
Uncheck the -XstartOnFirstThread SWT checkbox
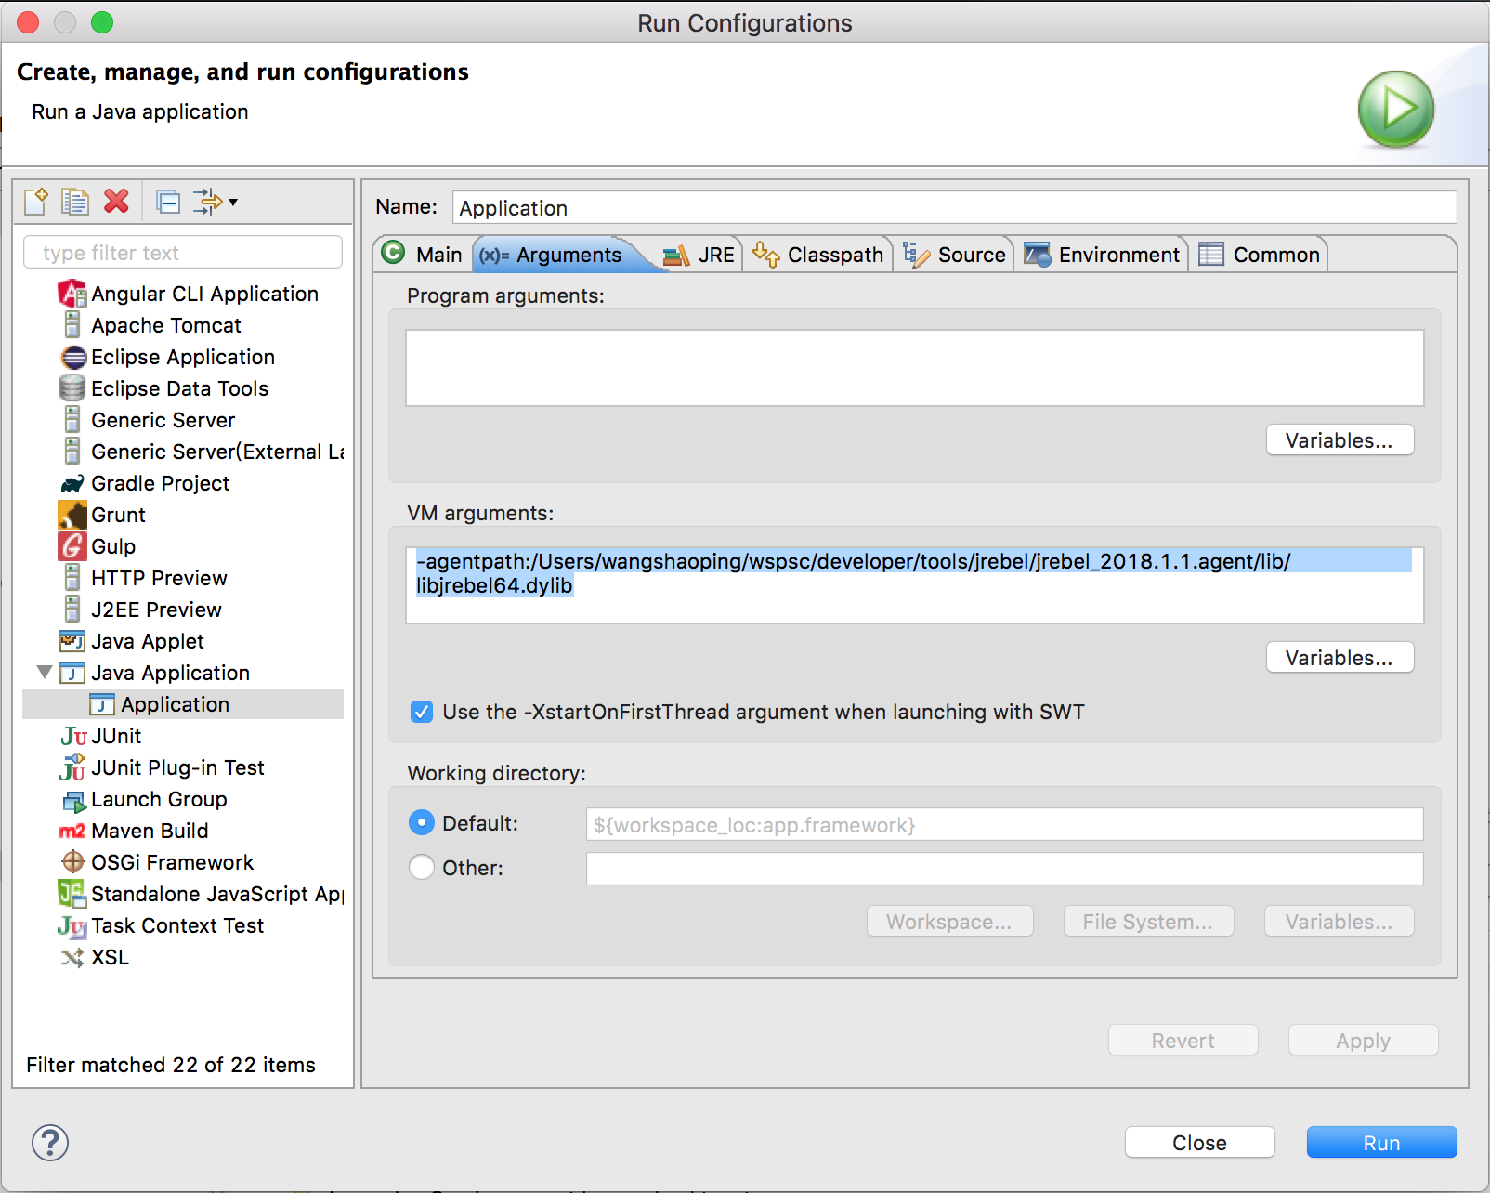(x=422, y=713)
